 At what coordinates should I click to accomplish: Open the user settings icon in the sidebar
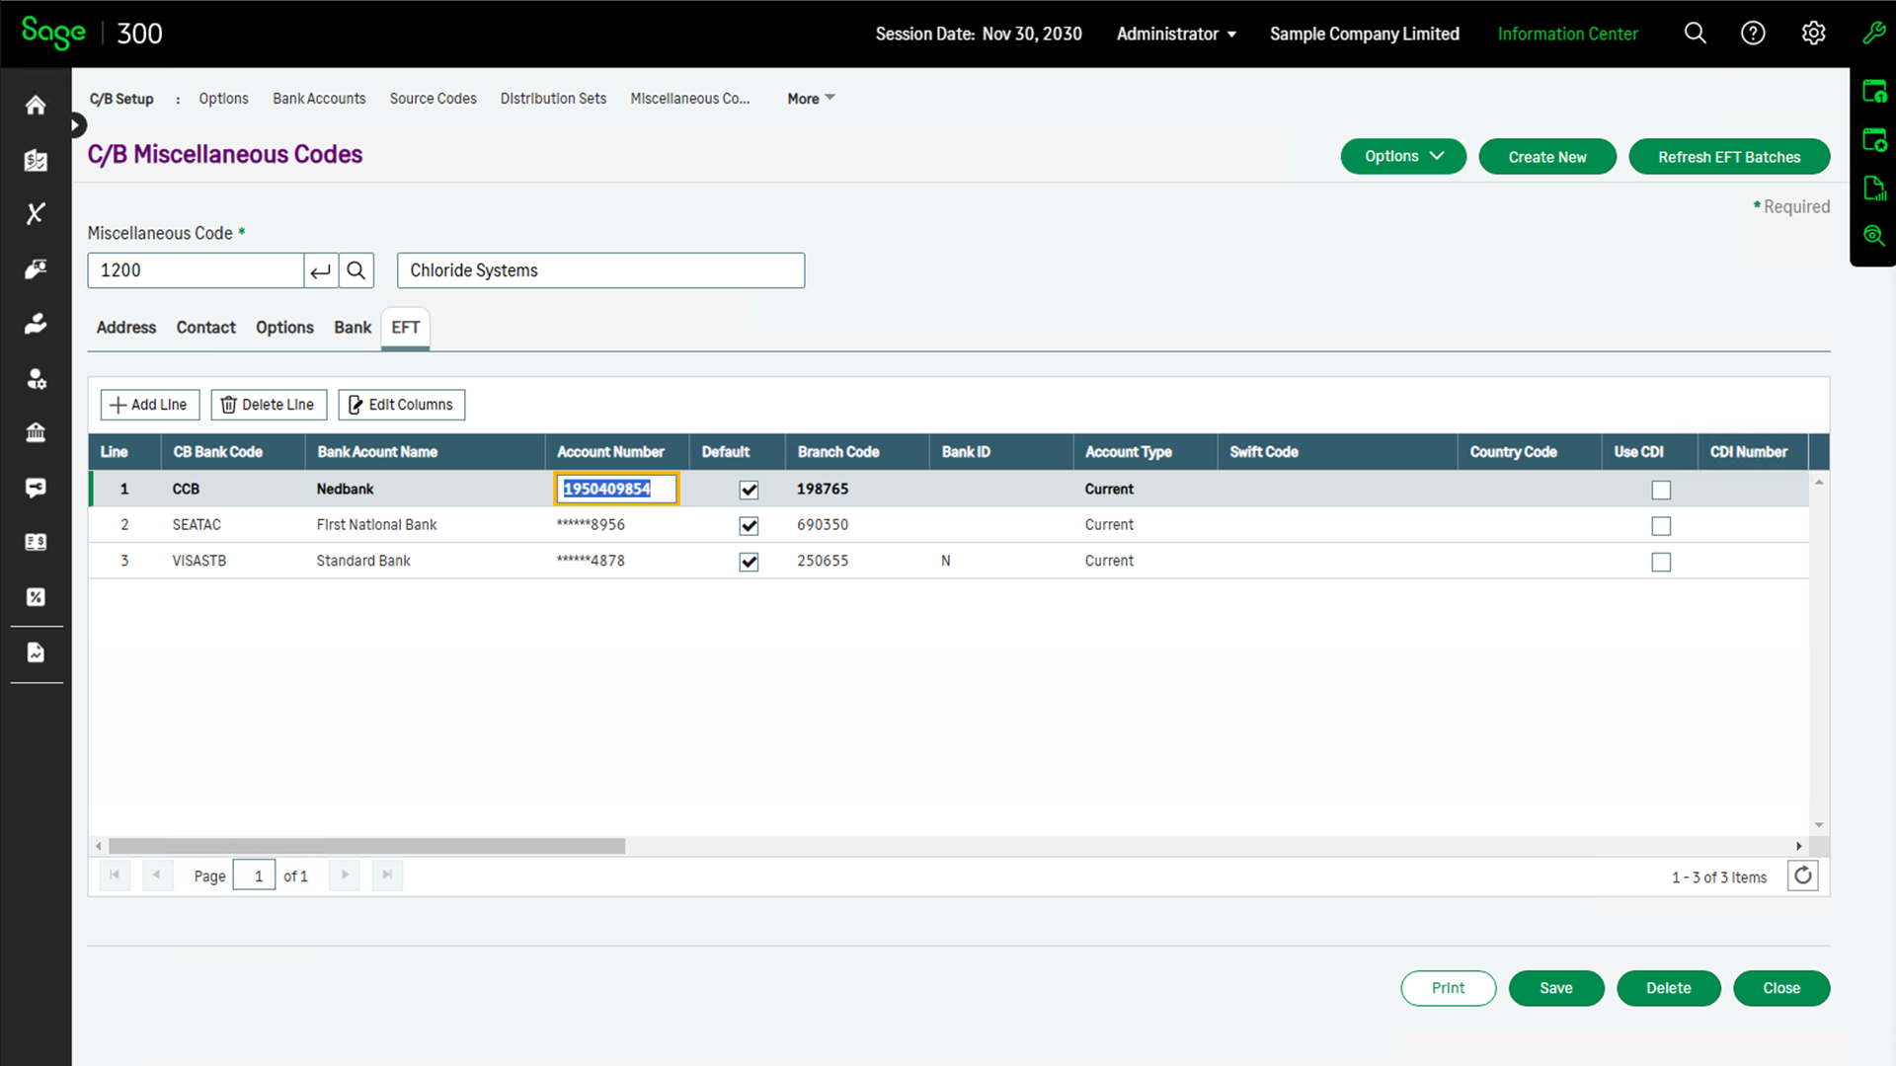[36, 378]
